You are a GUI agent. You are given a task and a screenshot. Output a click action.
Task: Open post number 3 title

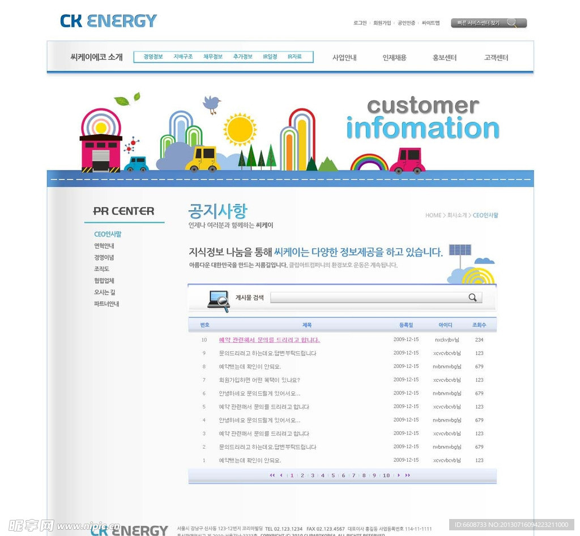[x=264, y=433]
